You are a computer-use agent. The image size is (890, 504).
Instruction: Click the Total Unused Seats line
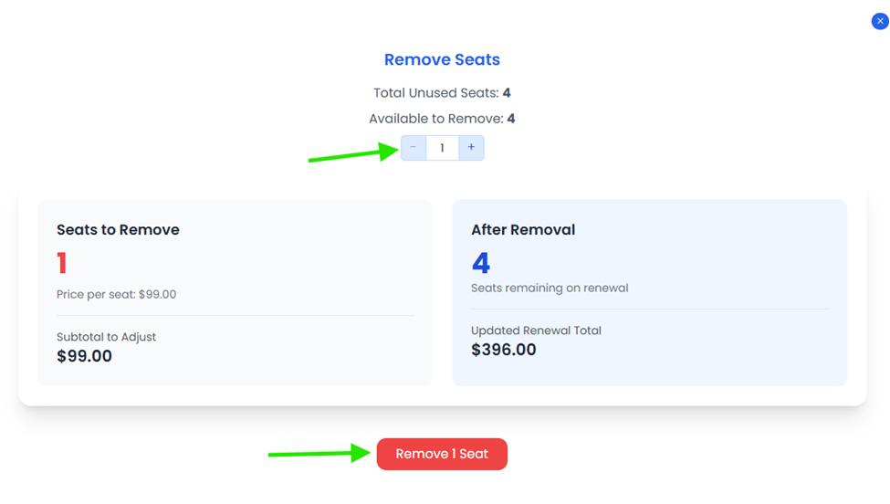(x=442, y=92)
